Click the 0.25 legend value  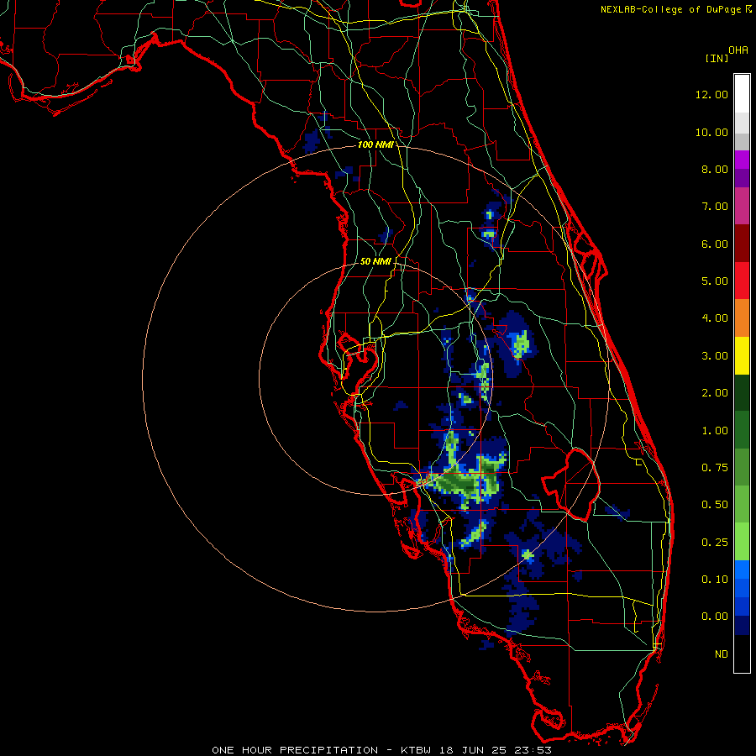tap(715, 543)
